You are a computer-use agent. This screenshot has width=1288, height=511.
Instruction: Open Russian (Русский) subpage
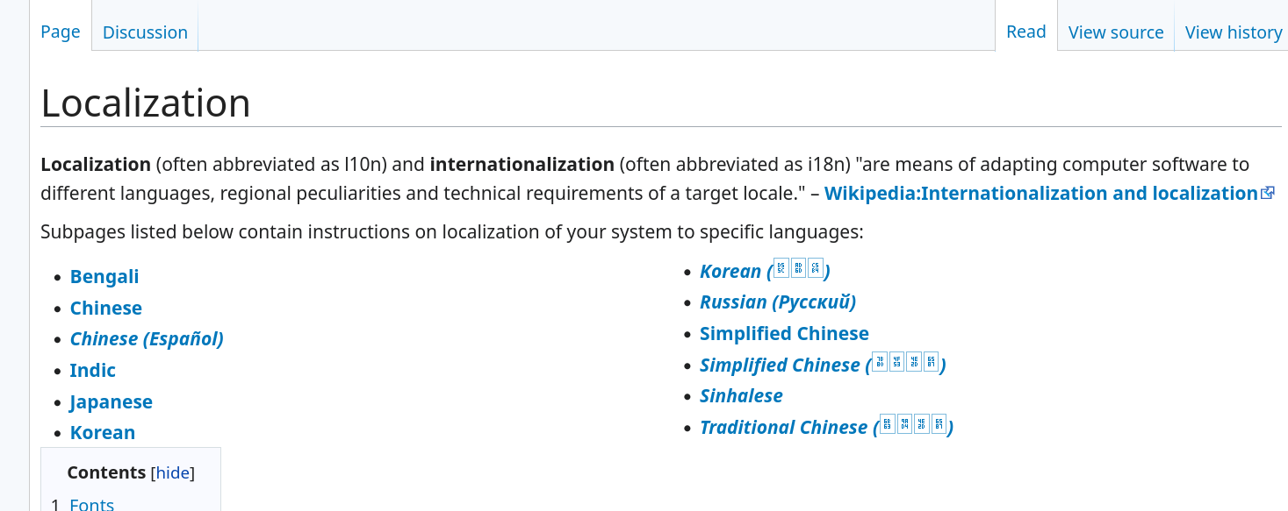coord(777,302)
